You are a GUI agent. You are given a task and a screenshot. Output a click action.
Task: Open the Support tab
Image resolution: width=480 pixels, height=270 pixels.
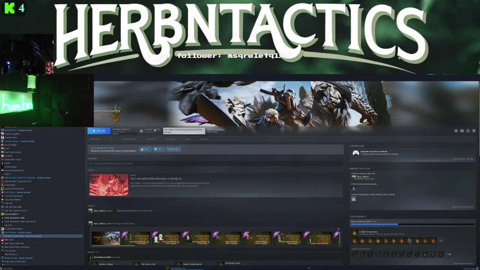tap(204, 139)
